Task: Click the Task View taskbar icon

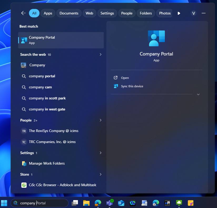Action: coord(75,203)
